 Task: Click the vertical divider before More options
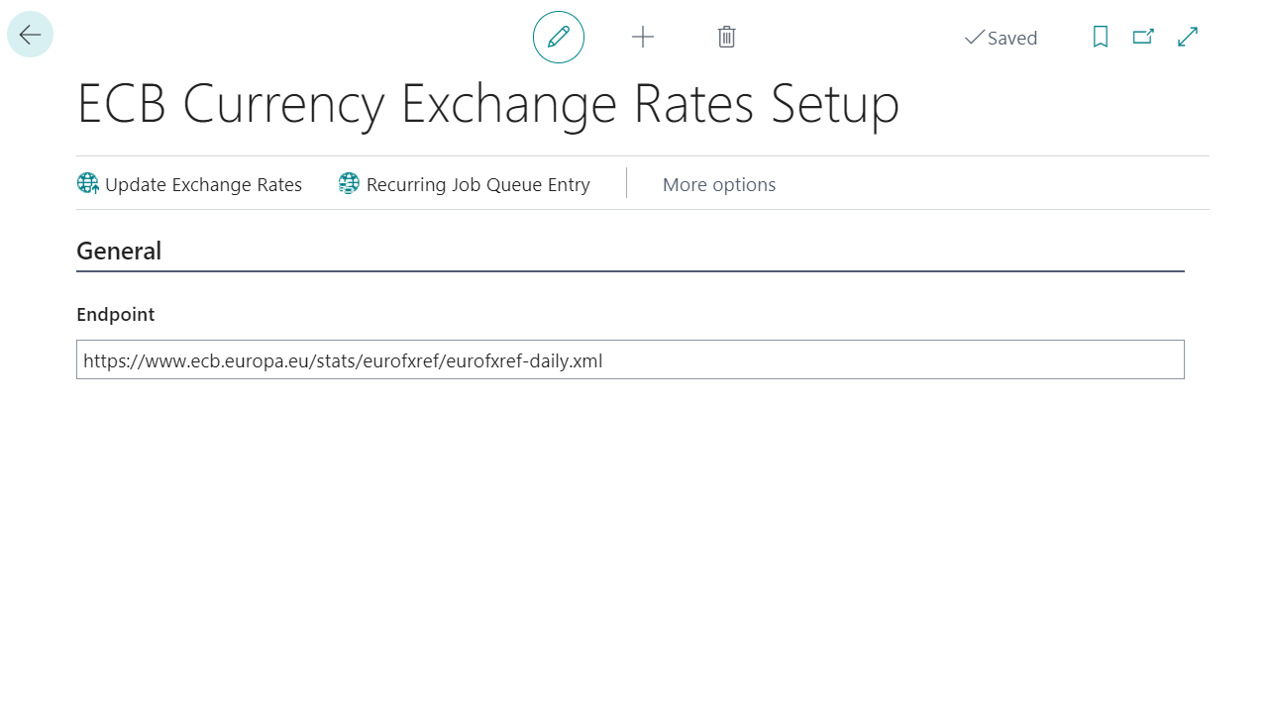[626, 183]
